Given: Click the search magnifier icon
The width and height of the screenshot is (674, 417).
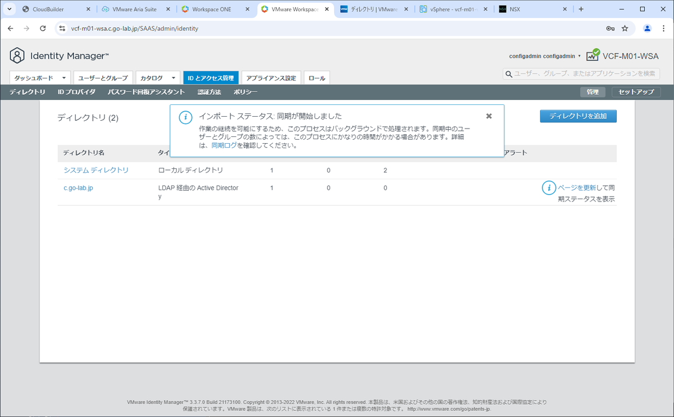Looking at the screenshot, I should 509,74.
